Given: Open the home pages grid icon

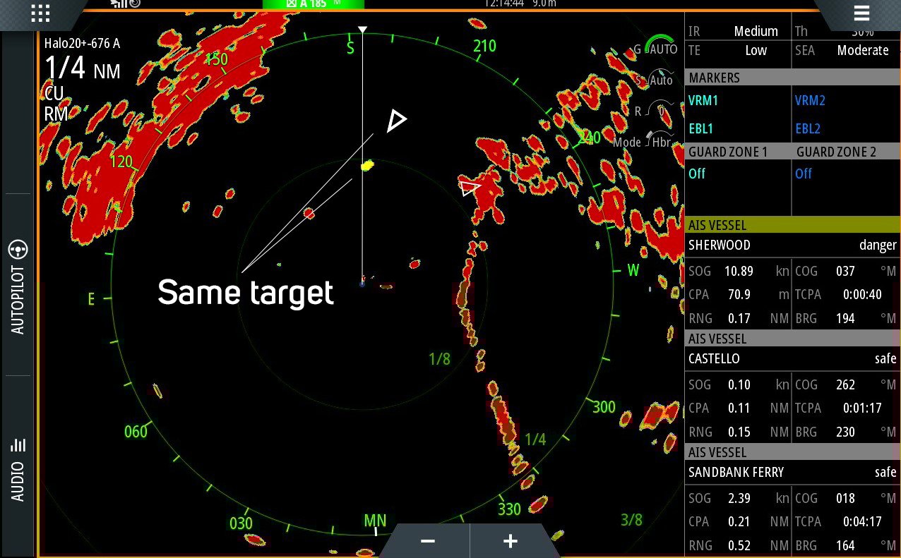Looking at the screenshot, I should tap(40, 13).
